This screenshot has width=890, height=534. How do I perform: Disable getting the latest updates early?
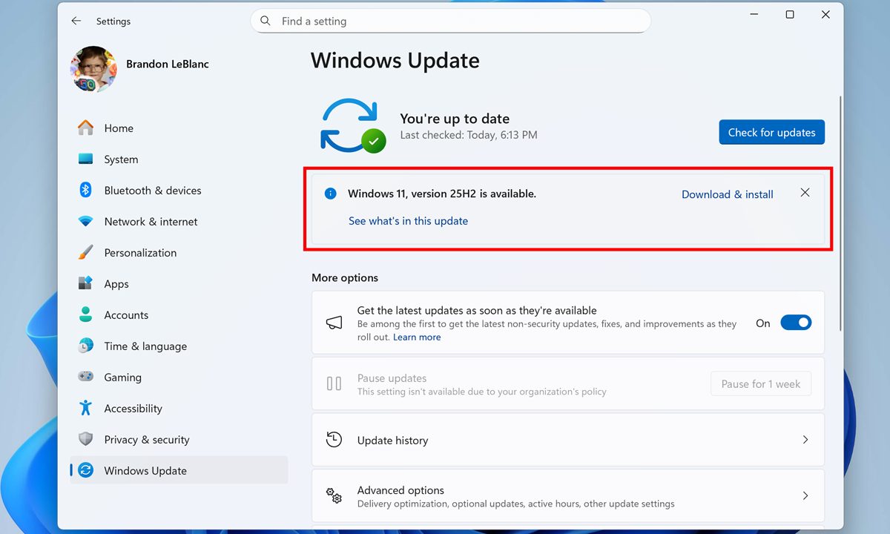[x=796, y=322]
